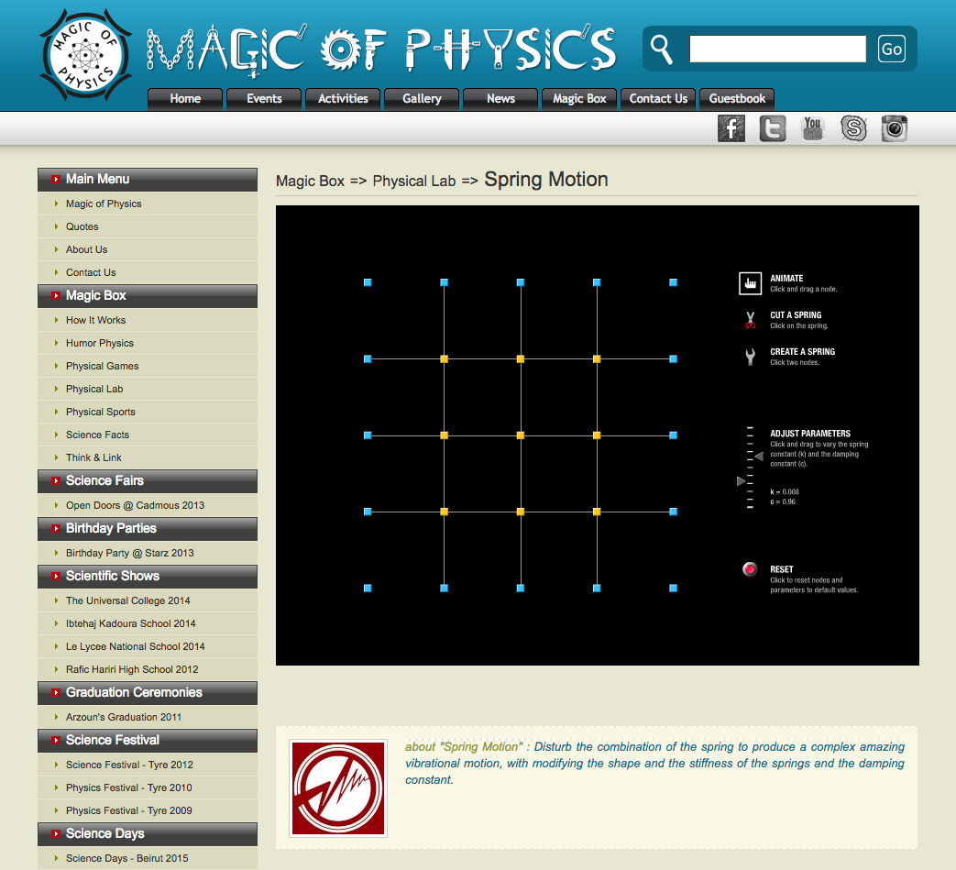Open the Instagram social icon

895,128
